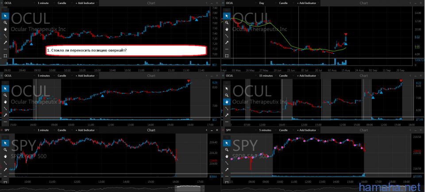
Task: Select the hand pan tool in OCUL 5 minutes chart
Action: coord(5,102)
